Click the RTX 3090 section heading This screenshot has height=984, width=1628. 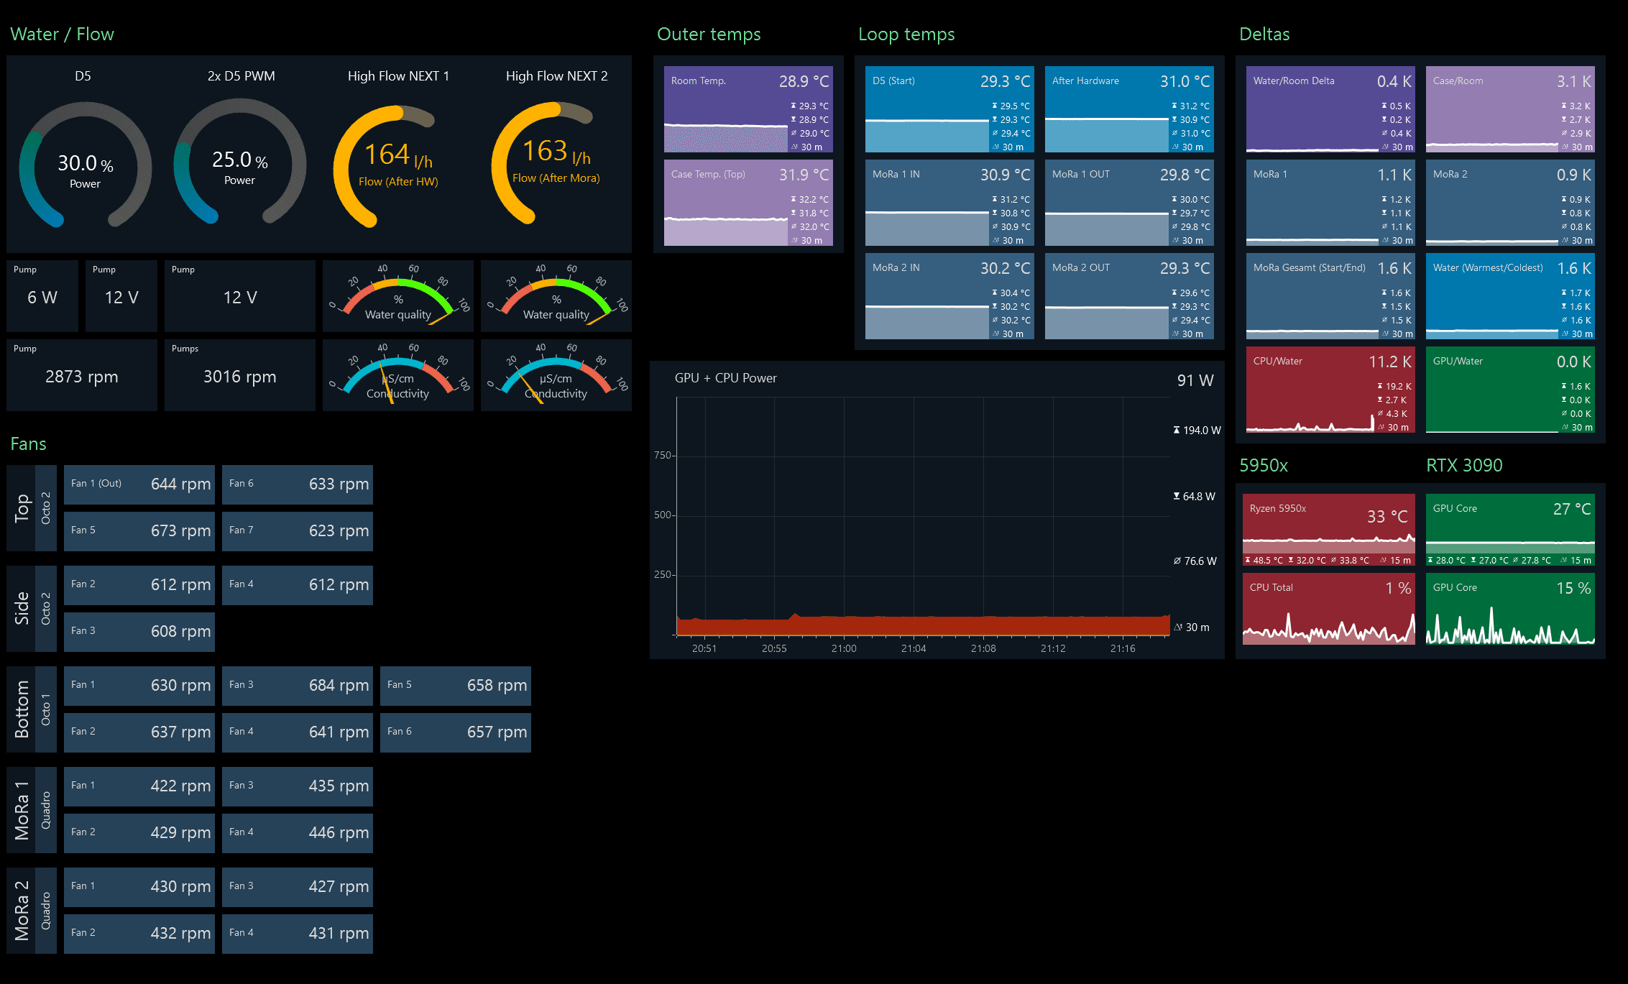tap(1464, 465)
